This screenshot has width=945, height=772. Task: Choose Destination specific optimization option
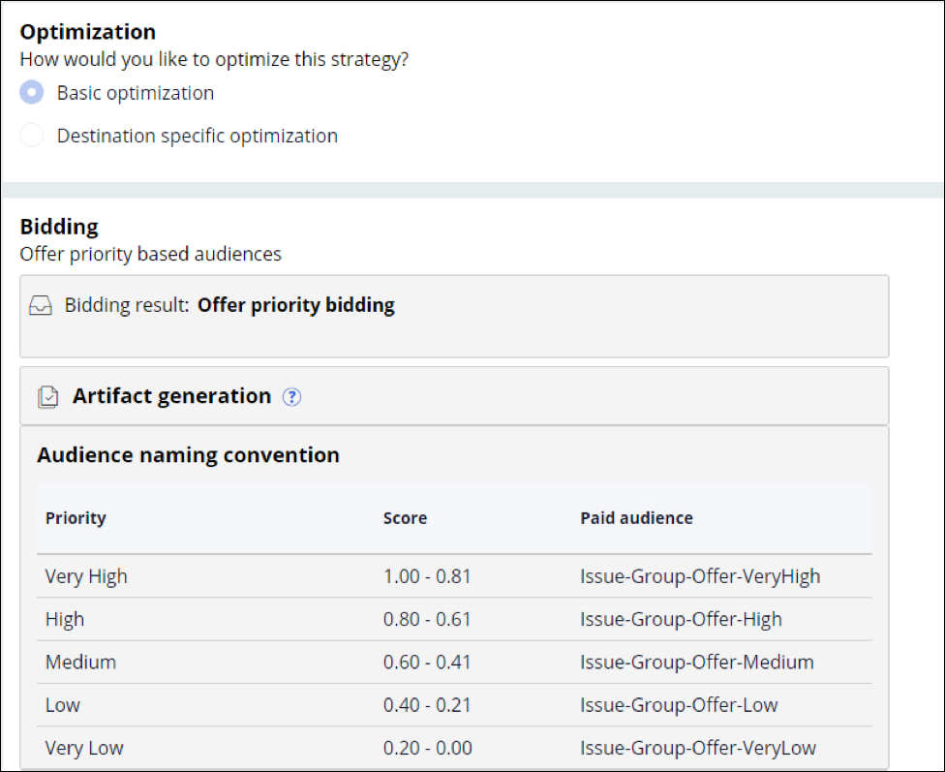32,136
